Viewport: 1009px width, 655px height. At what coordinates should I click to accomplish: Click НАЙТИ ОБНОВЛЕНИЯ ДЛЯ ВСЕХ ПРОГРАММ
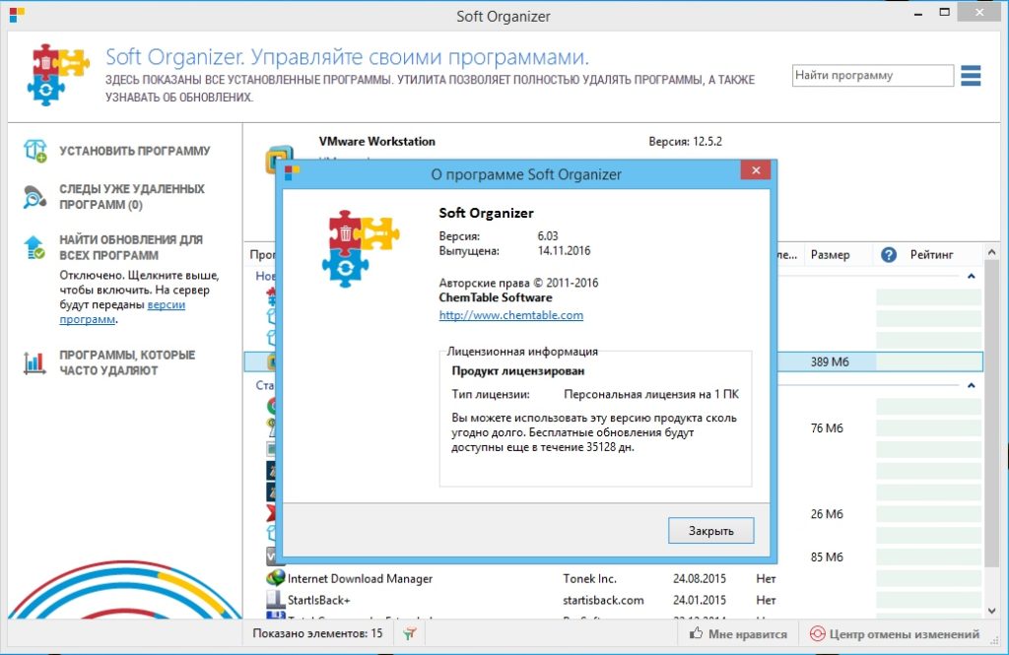(x=131, y=247)
